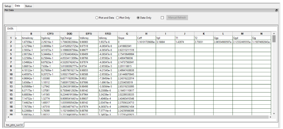Open the Status tab
The image size is (283, 129).
tap(29, 6)
